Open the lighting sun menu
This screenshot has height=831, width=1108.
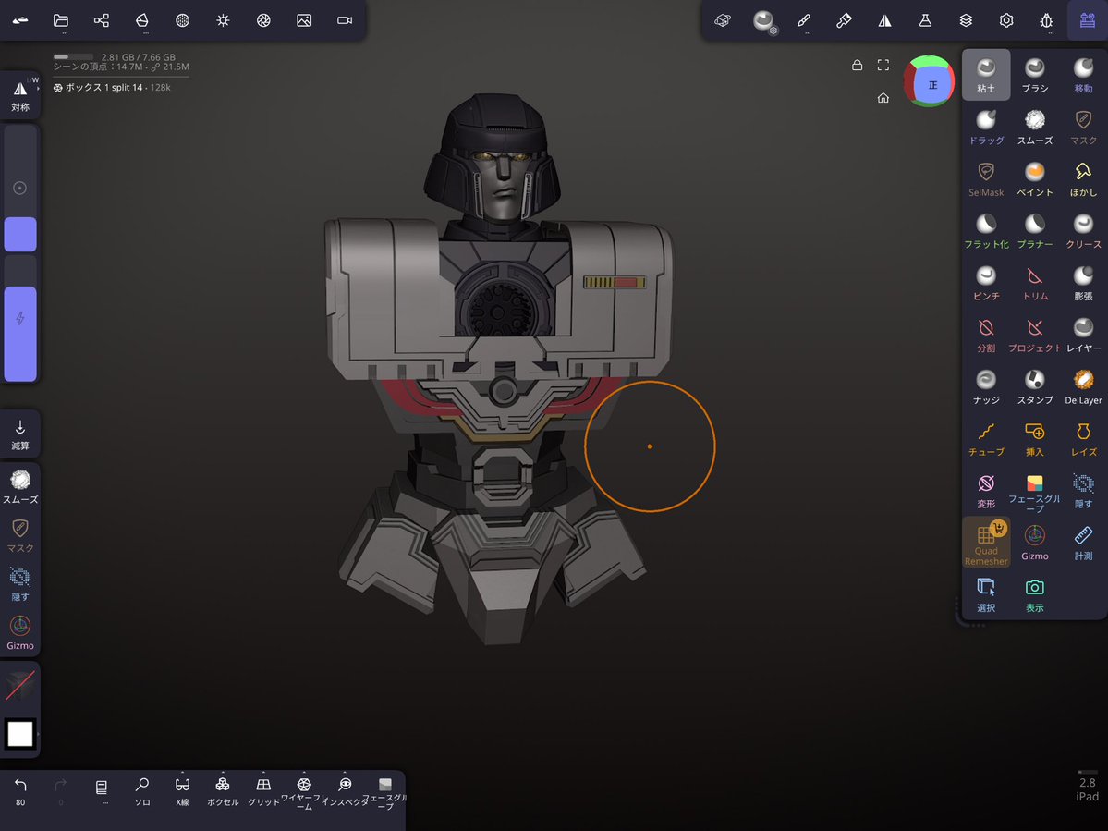[224, 20]
